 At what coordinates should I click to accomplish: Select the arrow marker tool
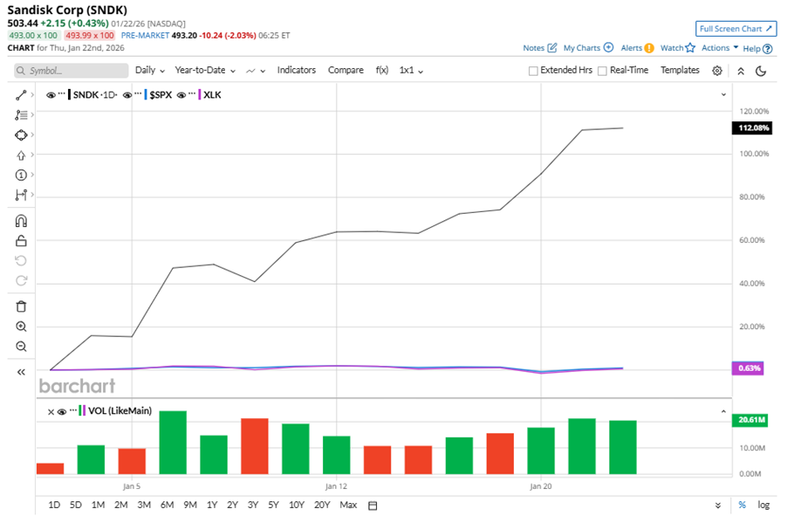tap(21, 155)
